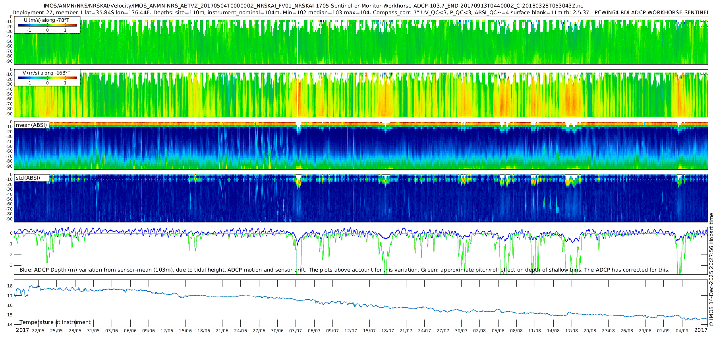Screen dimensions: 715x337
Task: Click the 18 degree temperature axis tick
Action: point(10,286)
